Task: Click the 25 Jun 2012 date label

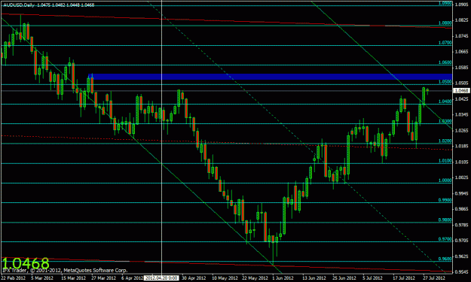Action: [344, 277]
